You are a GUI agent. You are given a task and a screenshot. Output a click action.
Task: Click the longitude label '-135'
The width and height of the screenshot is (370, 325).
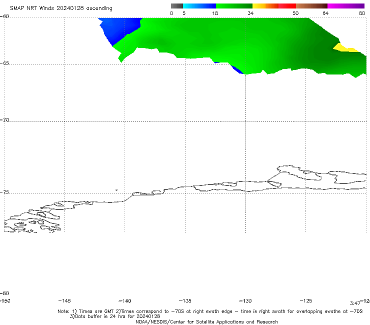tap(185, 300)
